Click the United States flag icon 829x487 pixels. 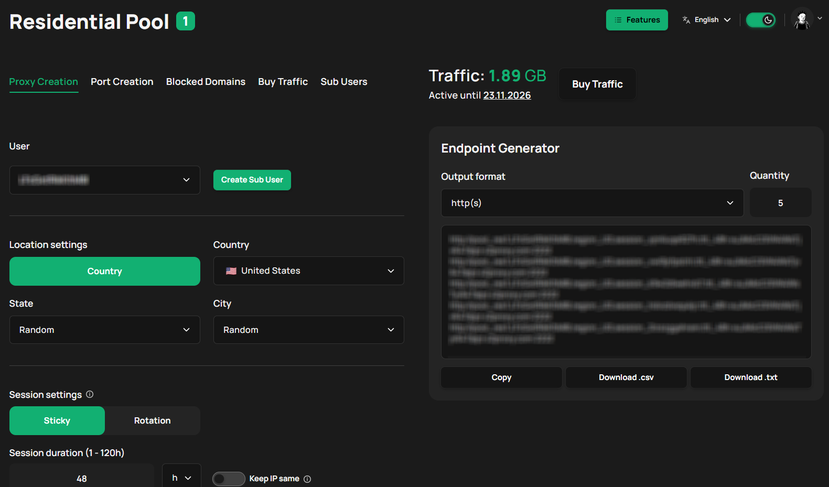[x=231, y=271]
